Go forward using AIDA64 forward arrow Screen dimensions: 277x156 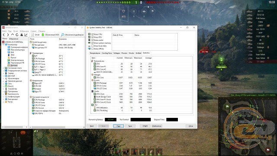[8, 35]
